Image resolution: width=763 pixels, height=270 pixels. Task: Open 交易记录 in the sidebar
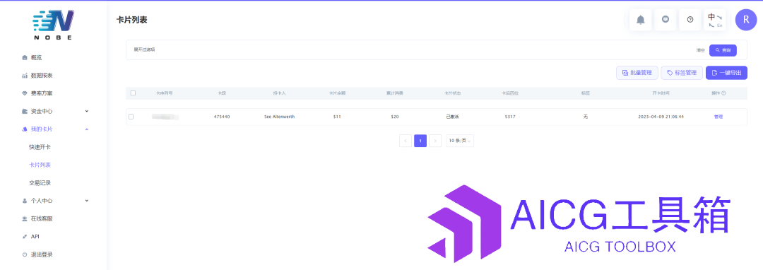coord(40,183)
